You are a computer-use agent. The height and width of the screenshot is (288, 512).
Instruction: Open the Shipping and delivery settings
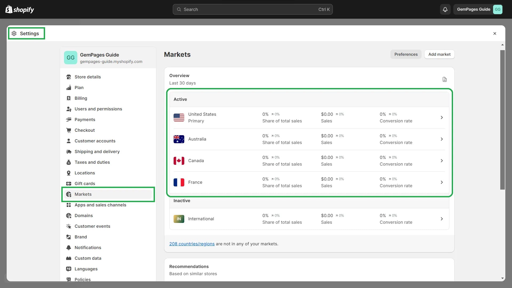tap(97, 151)
